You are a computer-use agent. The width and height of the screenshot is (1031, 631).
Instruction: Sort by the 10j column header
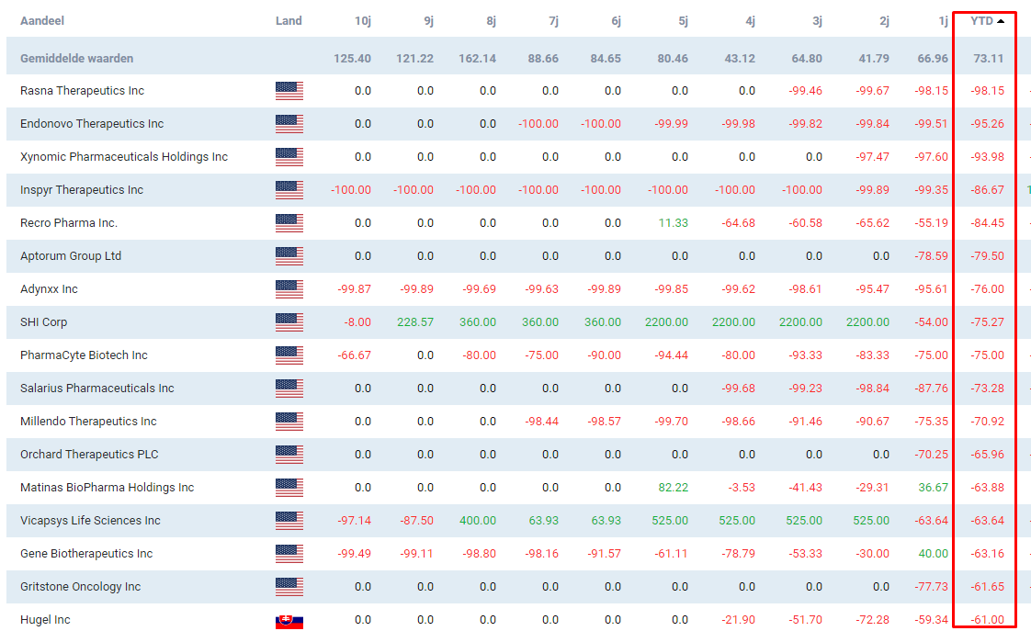(x=362, y=21)
